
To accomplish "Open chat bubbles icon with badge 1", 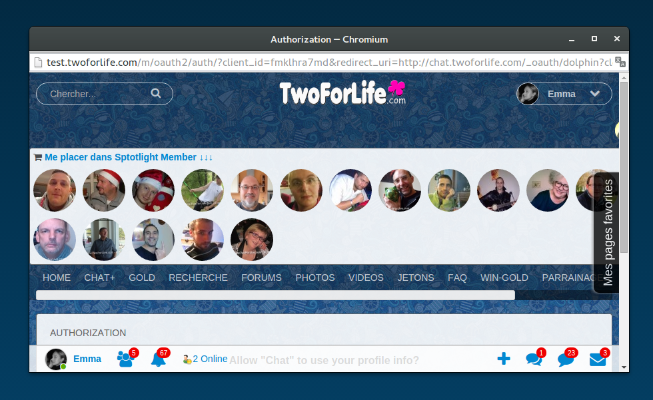I will click(534, 359).
